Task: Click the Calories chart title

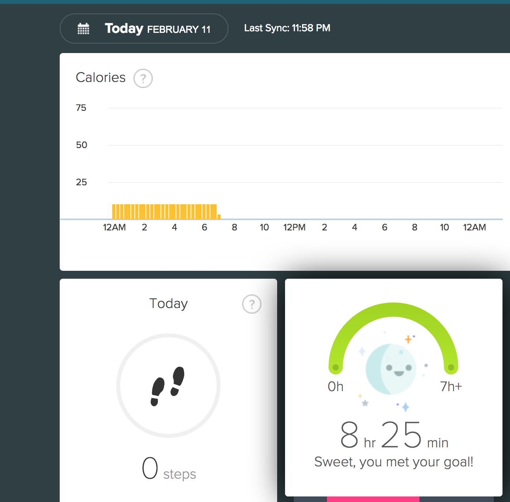Action: pyautogui.click(x=101, y=78)
